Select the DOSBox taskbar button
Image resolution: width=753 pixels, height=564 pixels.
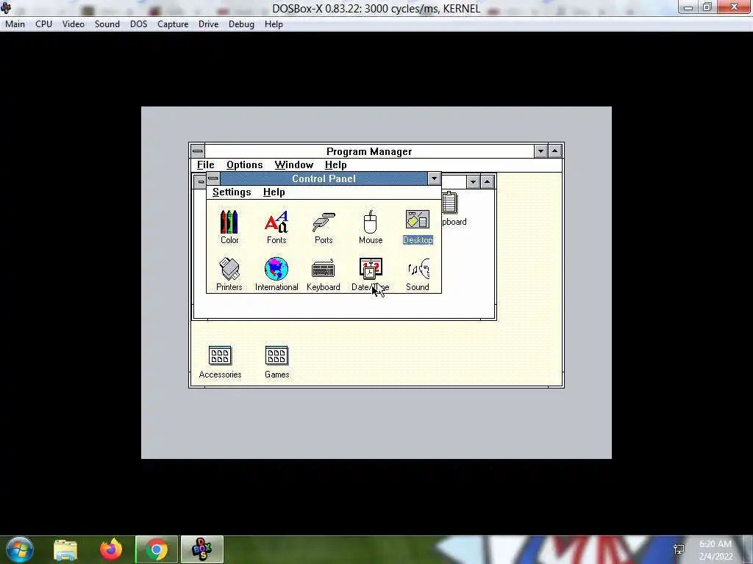point(202,549)
